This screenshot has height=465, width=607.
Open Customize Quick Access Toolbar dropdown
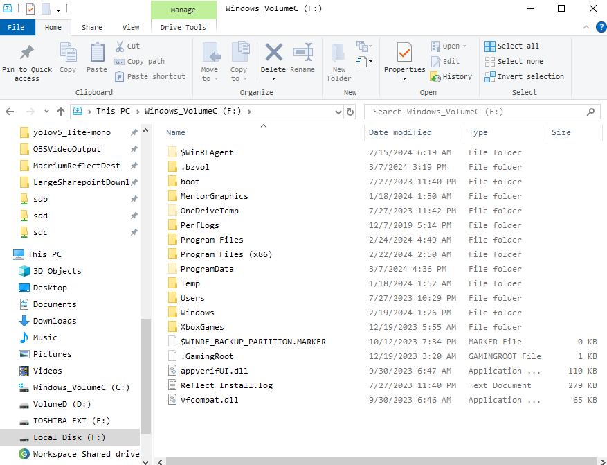(x=58, y=9)
